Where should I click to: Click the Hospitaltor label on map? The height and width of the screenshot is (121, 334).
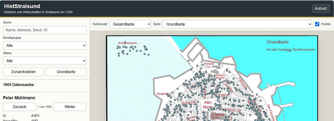click(163, 94)
